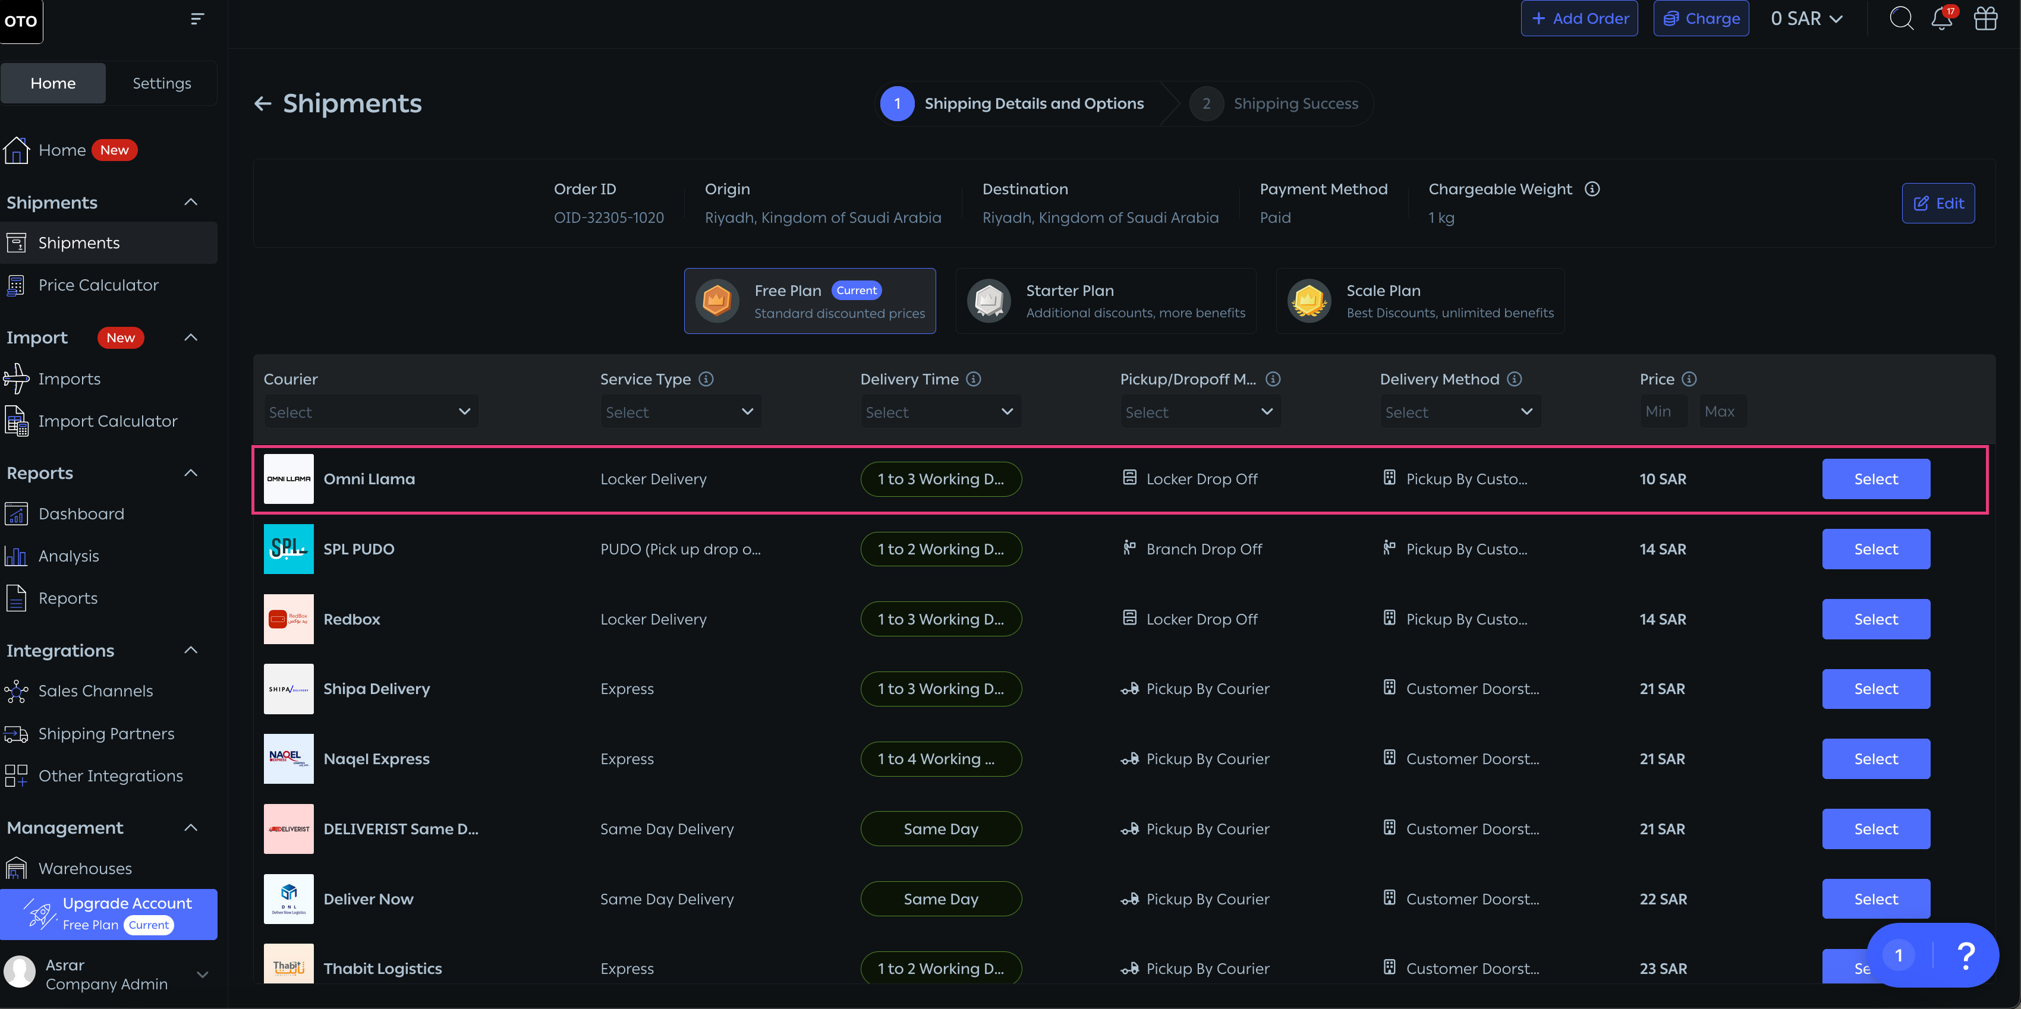This screenshot has height=1009, width=2021.
Task: Click the Add Order button
Action: click(x=1579, y=18)
